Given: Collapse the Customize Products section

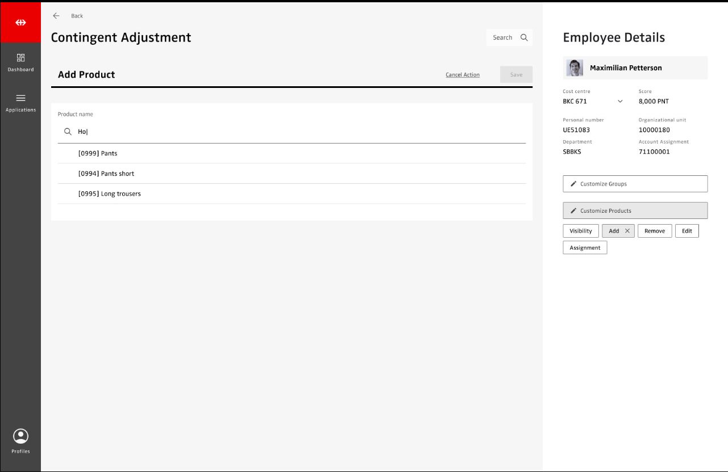Looking at the screenshot, I should 635,210.
